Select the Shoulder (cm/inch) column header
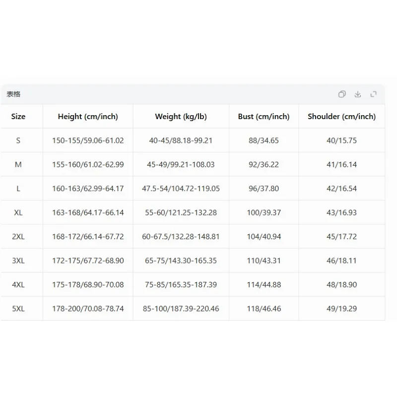Image resolution: width=397 pixels, height=397 pixels. tap(342, 117)
